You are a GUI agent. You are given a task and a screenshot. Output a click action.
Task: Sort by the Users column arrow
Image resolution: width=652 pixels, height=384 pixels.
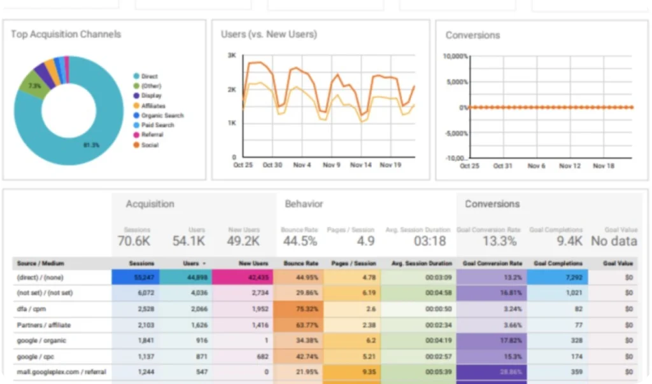click(204, 263)
